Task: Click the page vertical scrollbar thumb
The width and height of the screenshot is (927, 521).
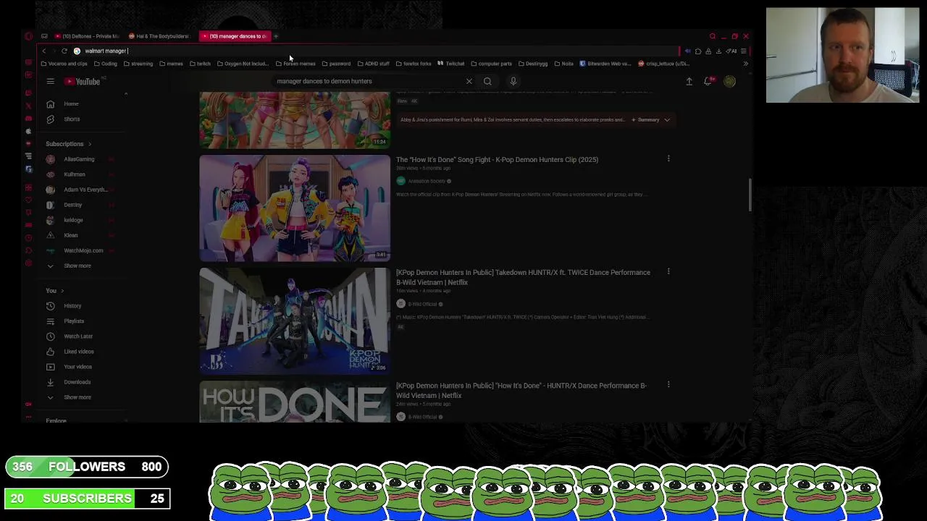Action: 750,195
